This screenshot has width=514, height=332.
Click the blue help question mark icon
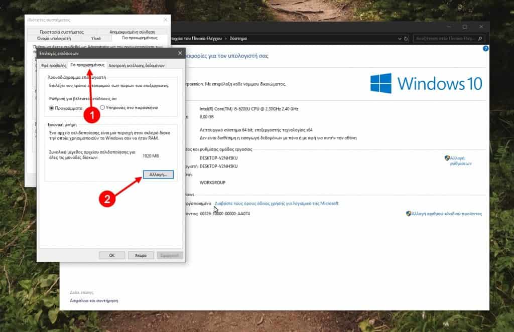pos(485,49)
